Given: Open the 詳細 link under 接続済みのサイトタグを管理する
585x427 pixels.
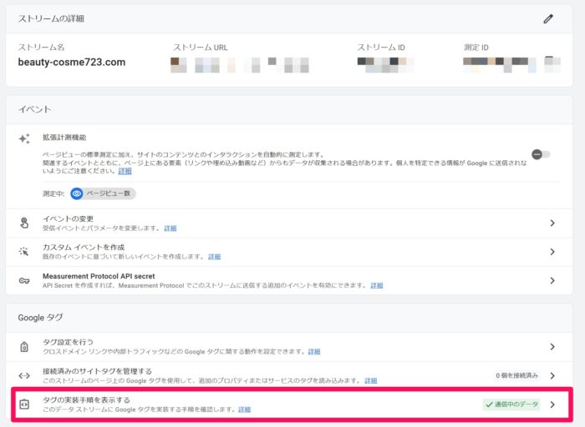Looking at the screenshot, I should (x=371, y=380).
